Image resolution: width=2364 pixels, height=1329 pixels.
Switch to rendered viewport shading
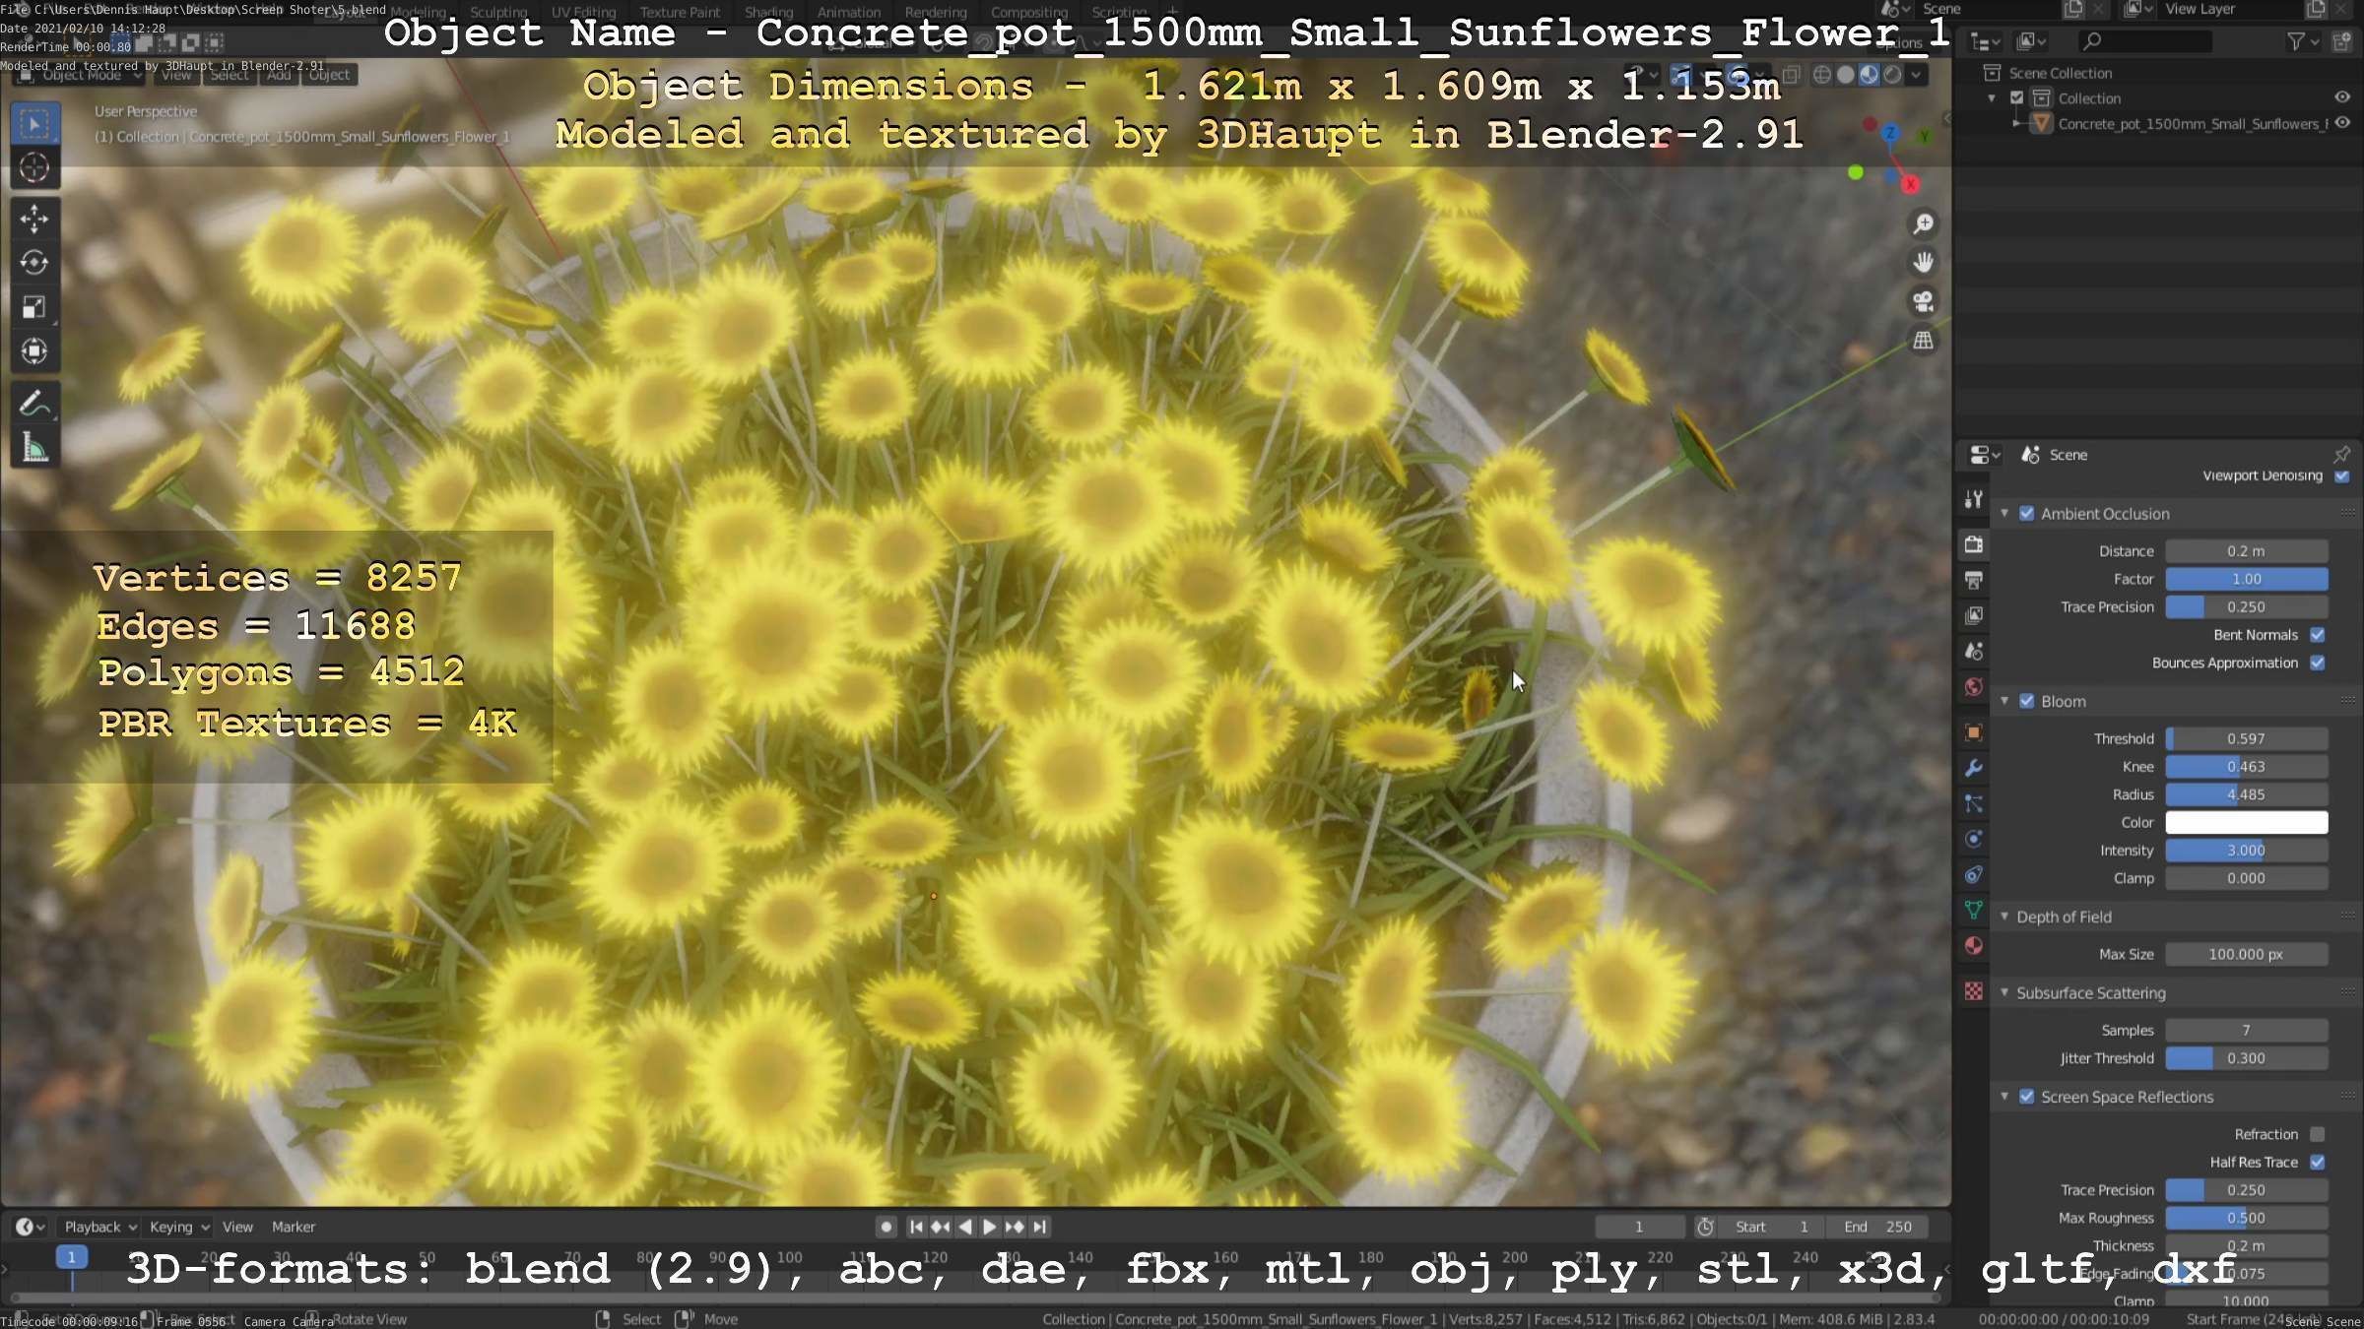[x=1892, y=75]
